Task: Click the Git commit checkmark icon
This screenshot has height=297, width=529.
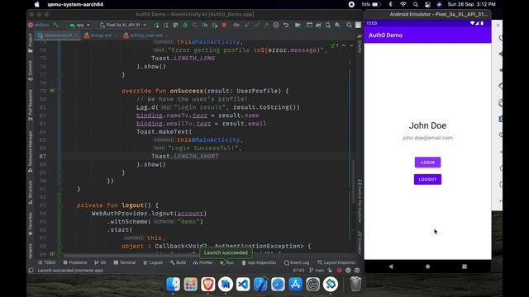Action: (x=256, y=25)
